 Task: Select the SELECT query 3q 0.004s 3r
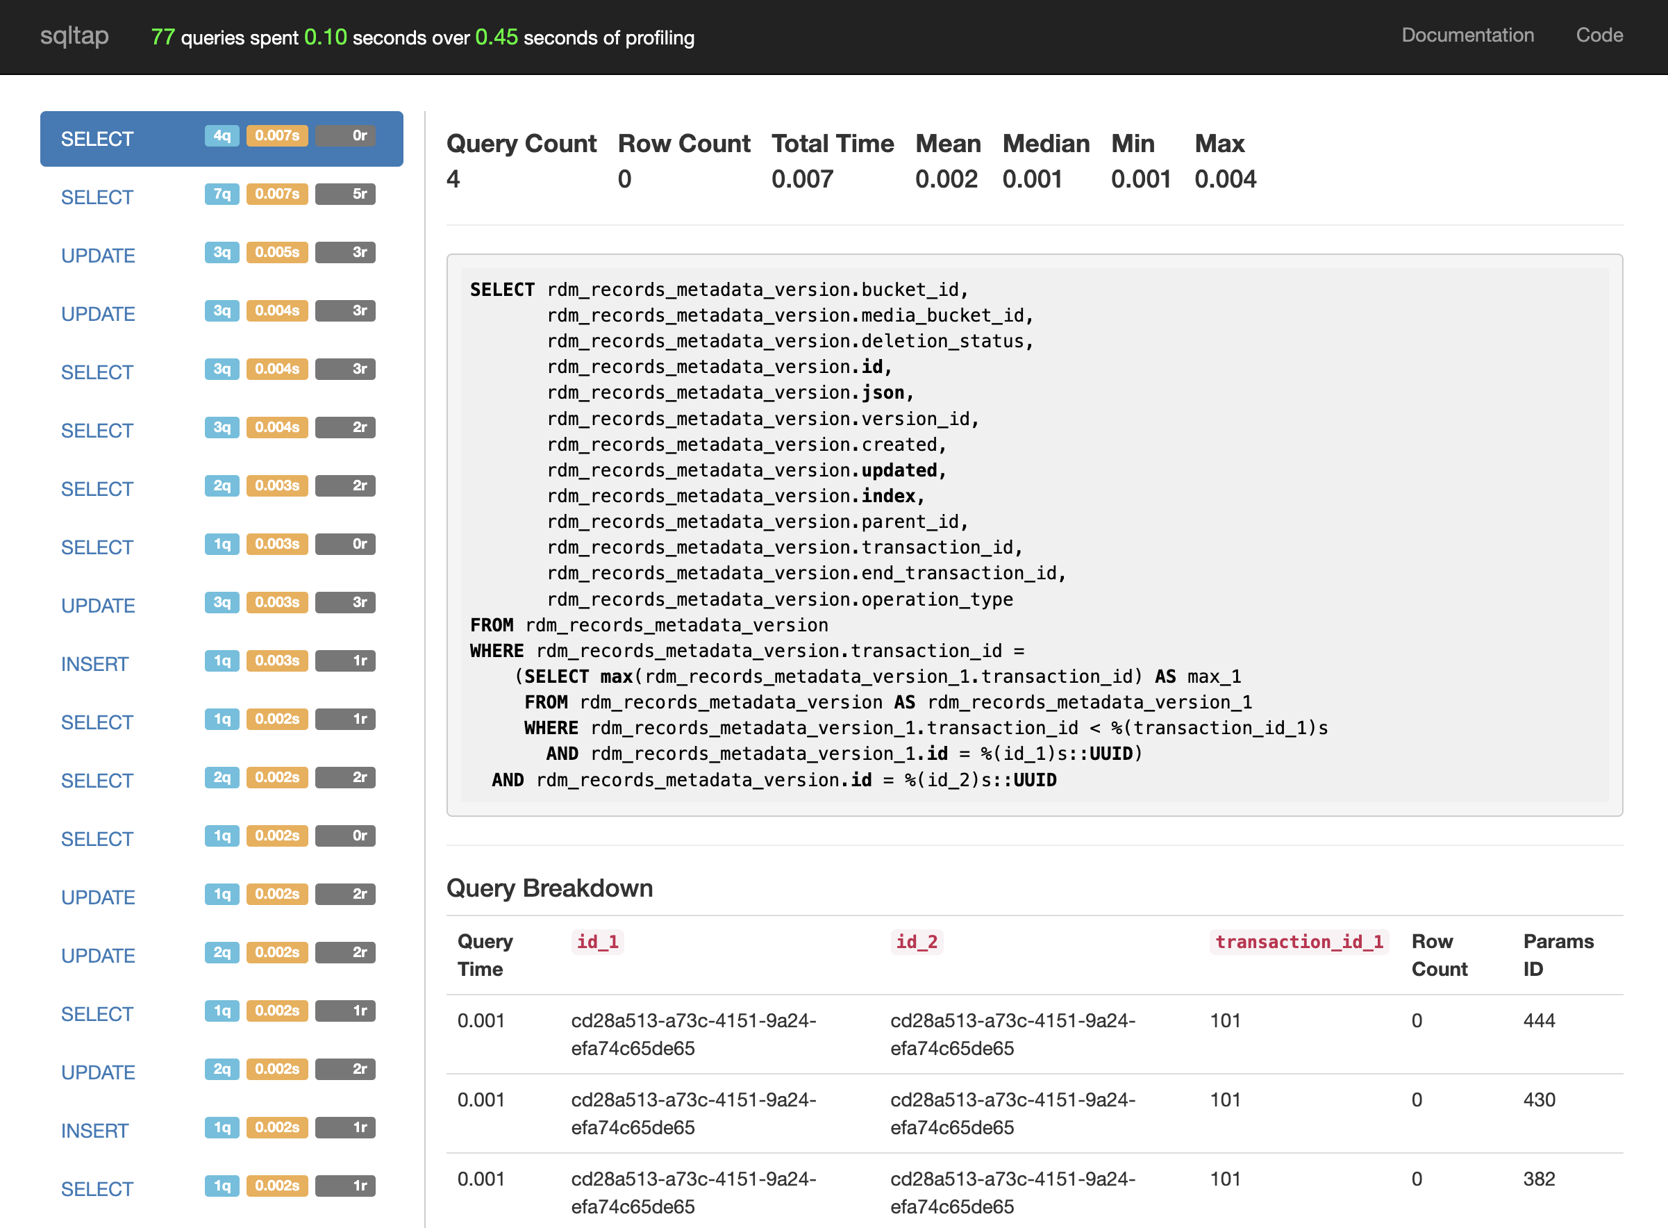[222, 372]
